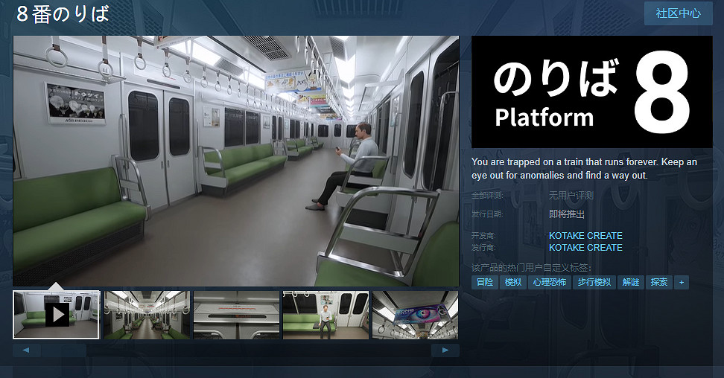The height and width of the screenshot is (378, 724).
Task: Choose the 探索 tag
Action: [659, 283]
